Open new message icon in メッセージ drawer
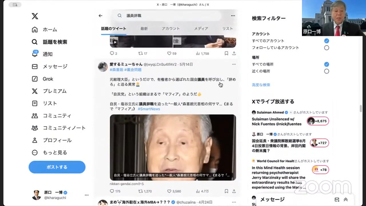366x206 pixels. [x=337, y=200]
